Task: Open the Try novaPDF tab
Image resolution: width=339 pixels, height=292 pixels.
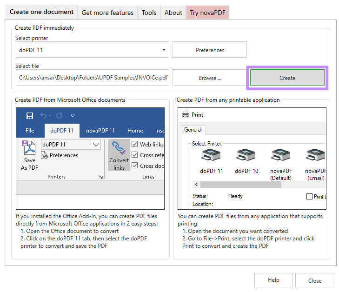Action: 207,13
